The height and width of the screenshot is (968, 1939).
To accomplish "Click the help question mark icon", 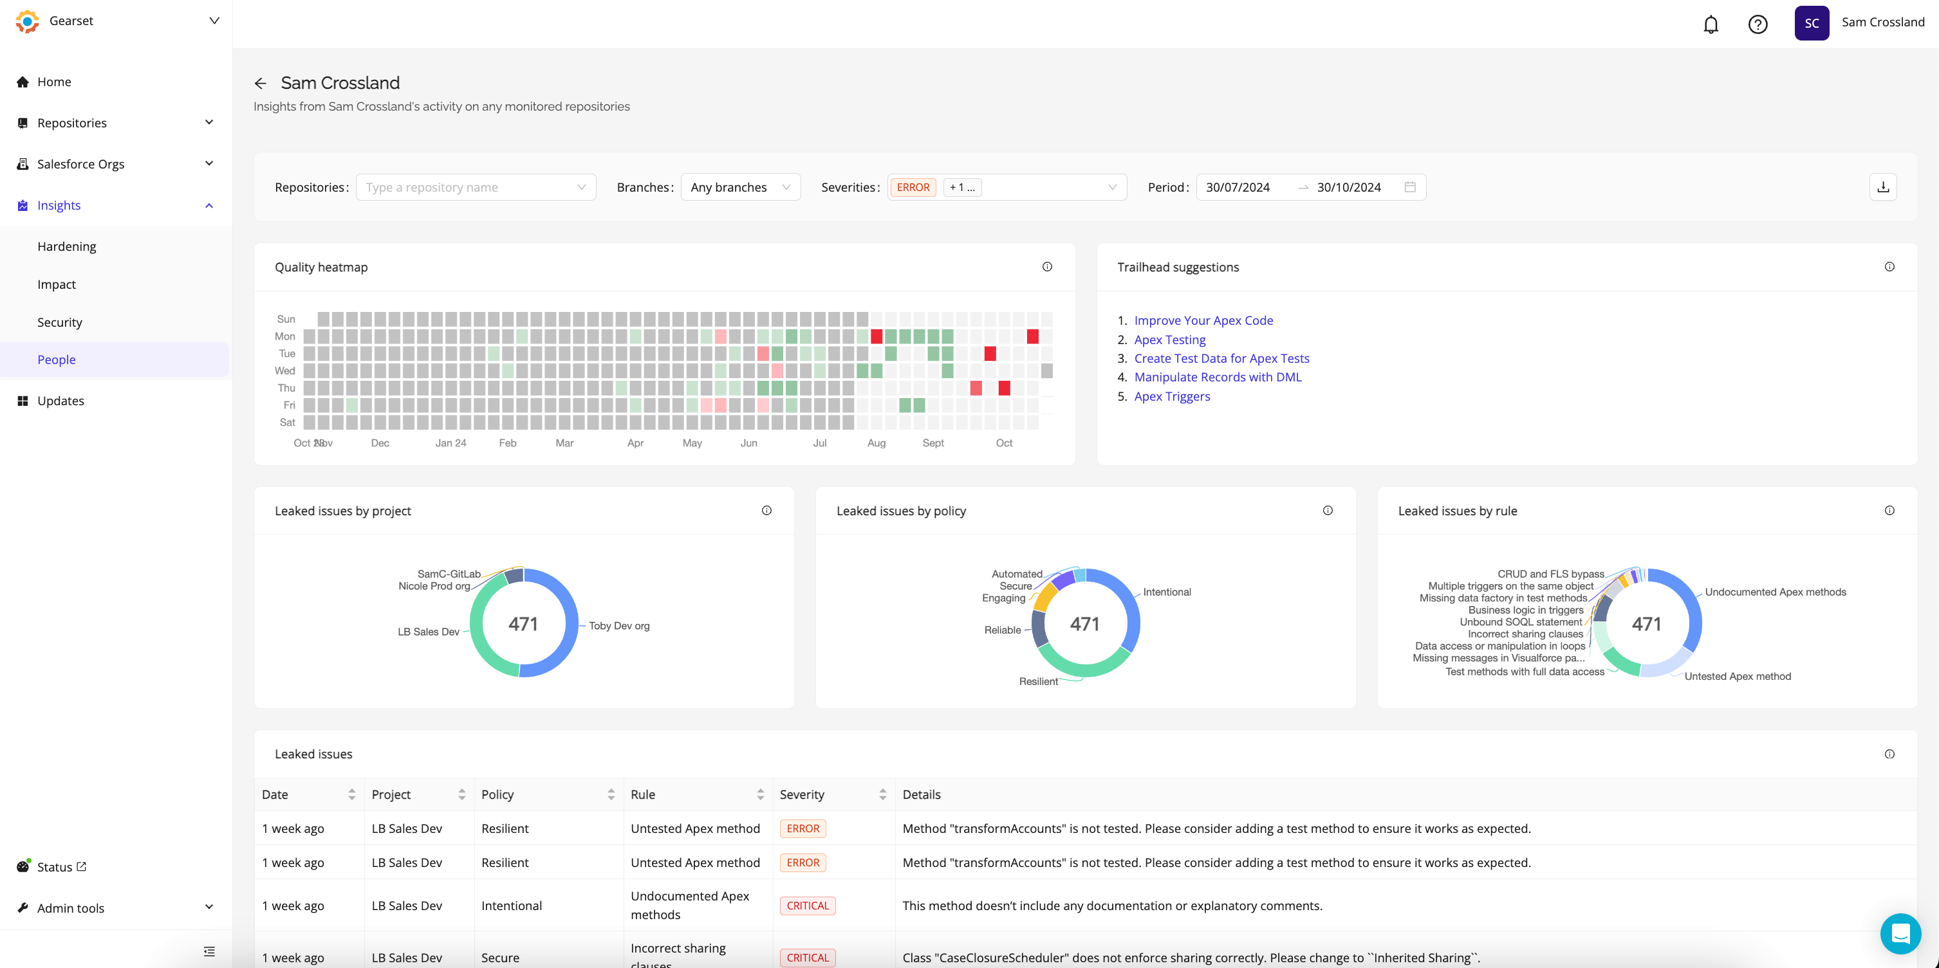I will (1757, 24).
